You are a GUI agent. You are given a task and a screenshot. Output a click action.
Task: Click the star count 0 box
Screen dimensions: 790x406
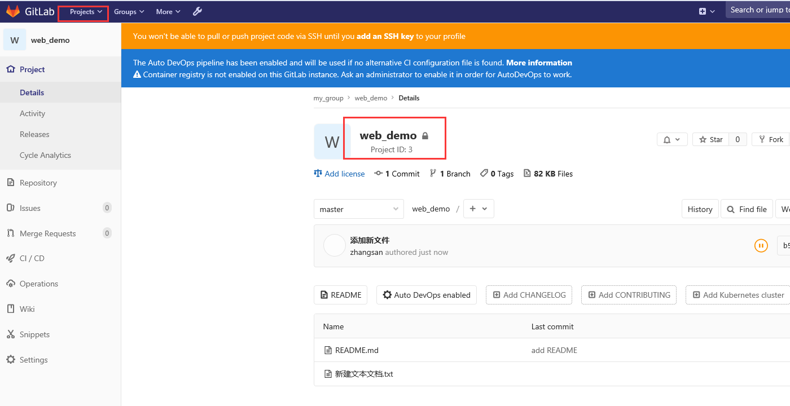(x=738, y=139)
